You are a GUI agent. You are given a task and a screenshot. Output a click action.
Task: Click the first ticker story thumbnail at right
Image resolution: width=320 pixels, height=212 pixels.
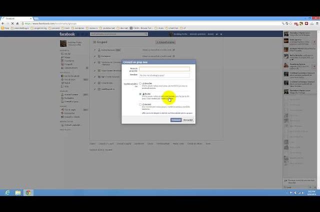(286, 34)
